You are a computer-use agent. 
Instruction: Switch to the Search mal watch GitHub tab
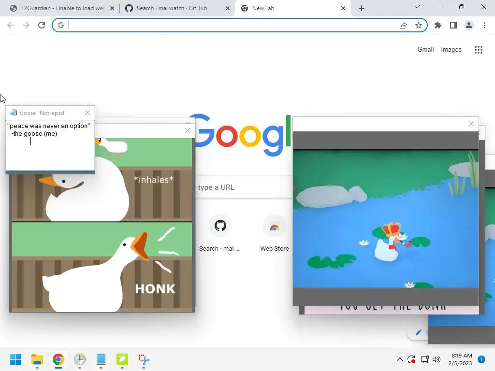pos(177,8)
